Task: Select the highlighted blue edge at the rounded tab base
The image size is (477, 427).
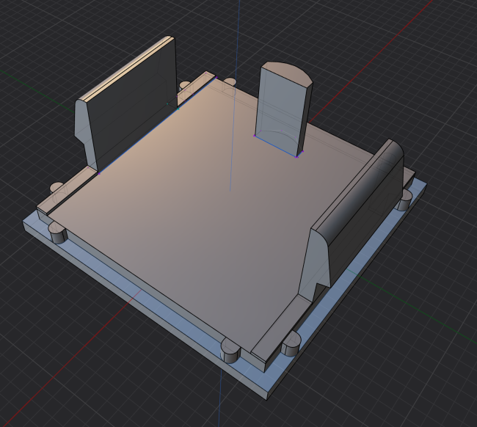Action: [275, 146]
